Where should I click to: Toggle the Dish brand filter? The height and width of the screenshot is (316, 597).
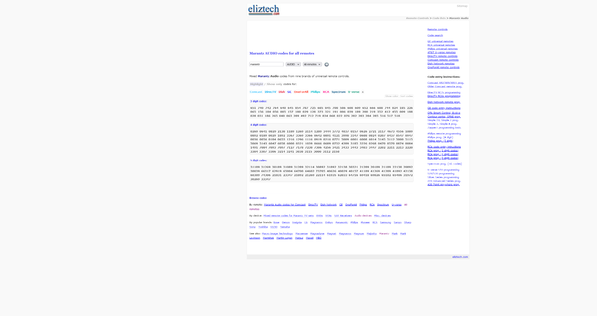click(x=282, y=92)
